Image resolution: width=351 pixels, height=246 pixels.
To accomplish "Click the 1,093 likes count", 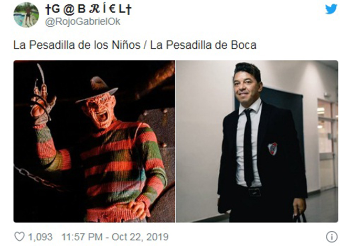I will [40, 237].
